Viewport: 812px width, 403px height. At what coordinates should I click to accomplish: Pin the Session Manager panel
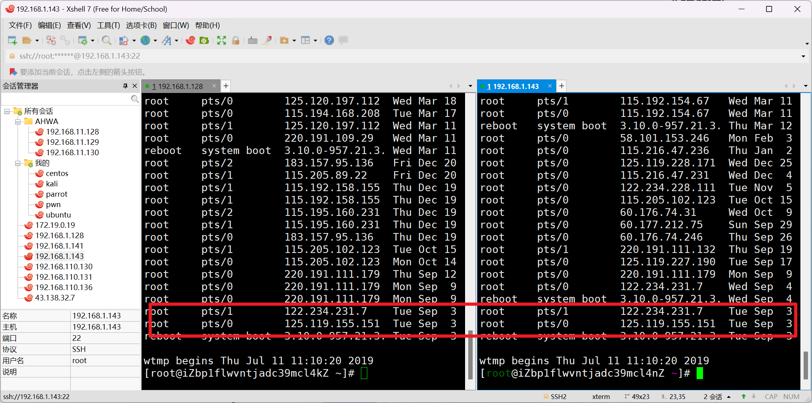click(125, 86)
